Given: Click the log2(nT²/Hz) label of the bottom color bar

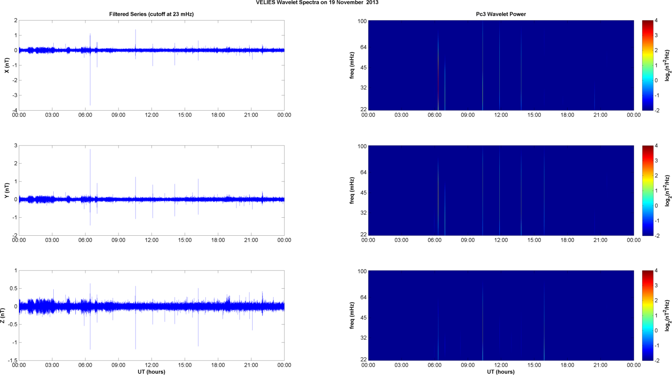Looking at the screenshot, I should (x=668, y=316).
